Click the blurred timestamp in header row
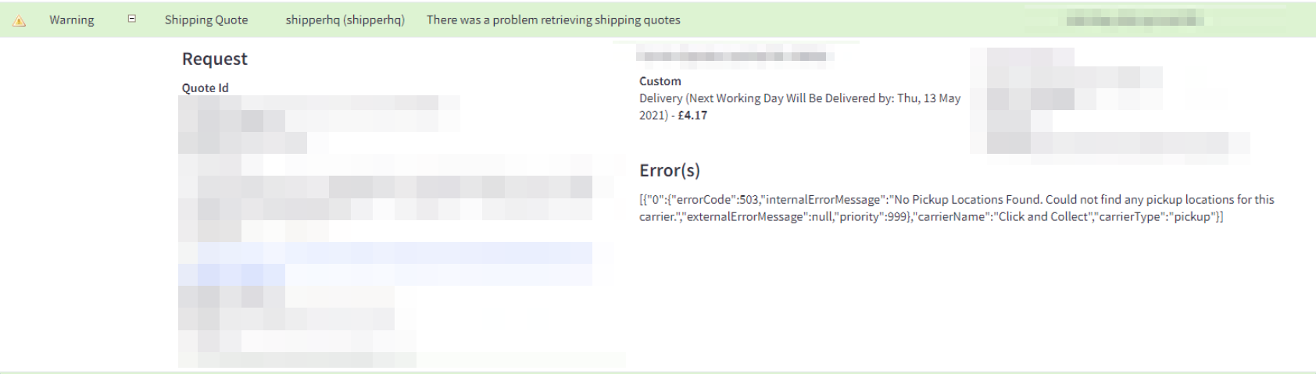1316x374 pixels. coord(1135,20)
